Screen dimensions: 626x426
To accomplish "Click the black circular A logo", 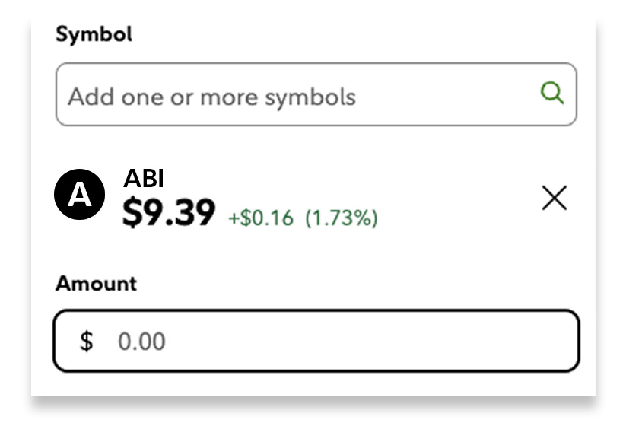I will pyautogui.click(x=80, y=196).
